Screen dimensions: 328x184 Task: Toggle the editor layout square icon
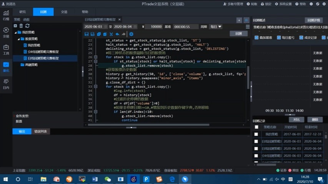click(246, 20)
